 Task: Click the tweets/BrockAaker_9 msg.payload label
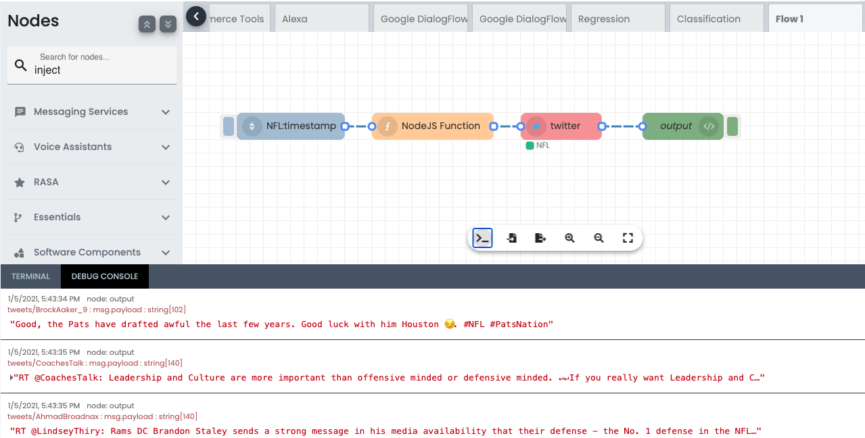click(97, 310)
